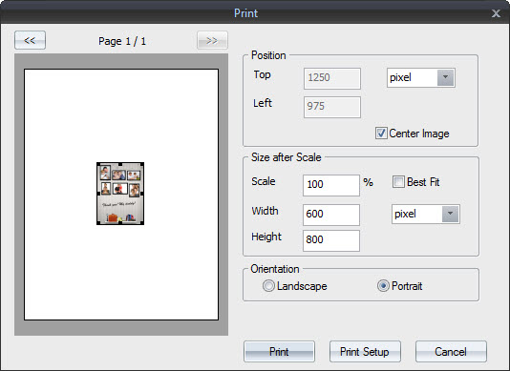Open the Size unit pixel dropdown
This screenshot has width=510, height=371.
(x=425, y=214)
